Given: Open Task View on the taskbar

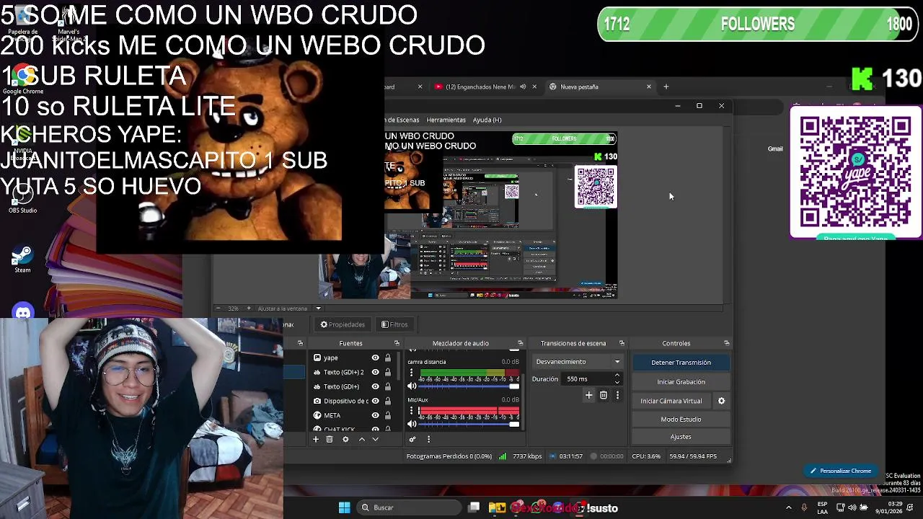Looking at the screenshot, I should coord(474,507).
